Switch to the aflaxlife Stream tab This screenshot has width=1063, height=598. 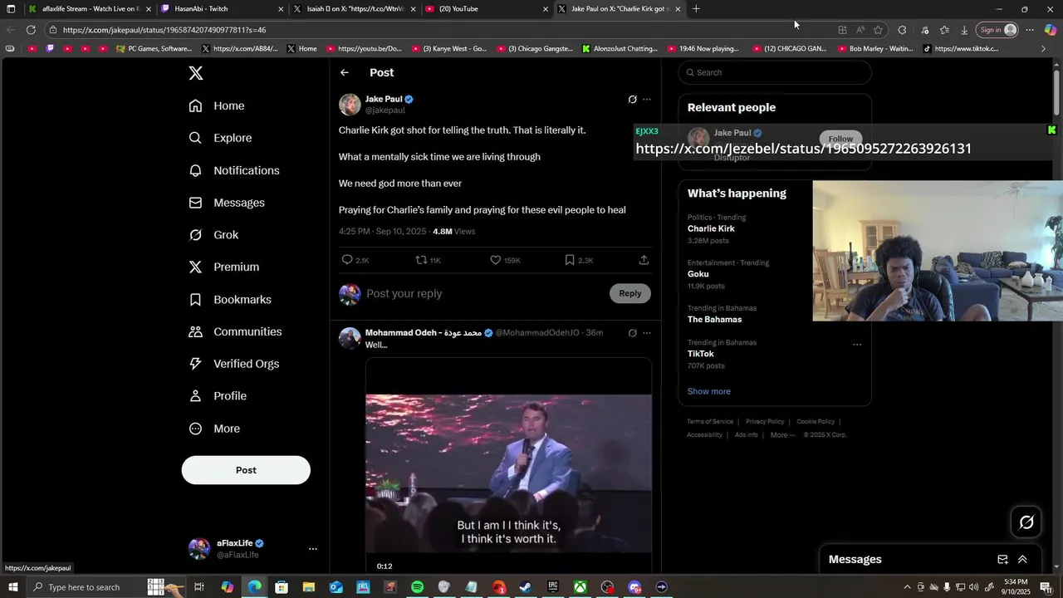pyautogui.click(x=89, y=9)
